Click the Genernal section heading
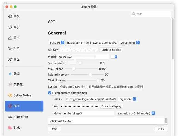 click(57, 33)
